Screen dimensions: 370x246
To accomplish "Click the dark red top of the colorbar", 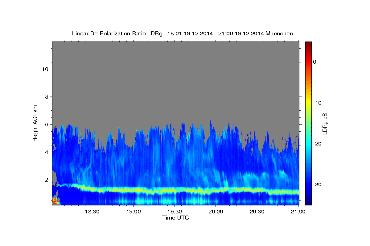I will click(x=308, y=44).
